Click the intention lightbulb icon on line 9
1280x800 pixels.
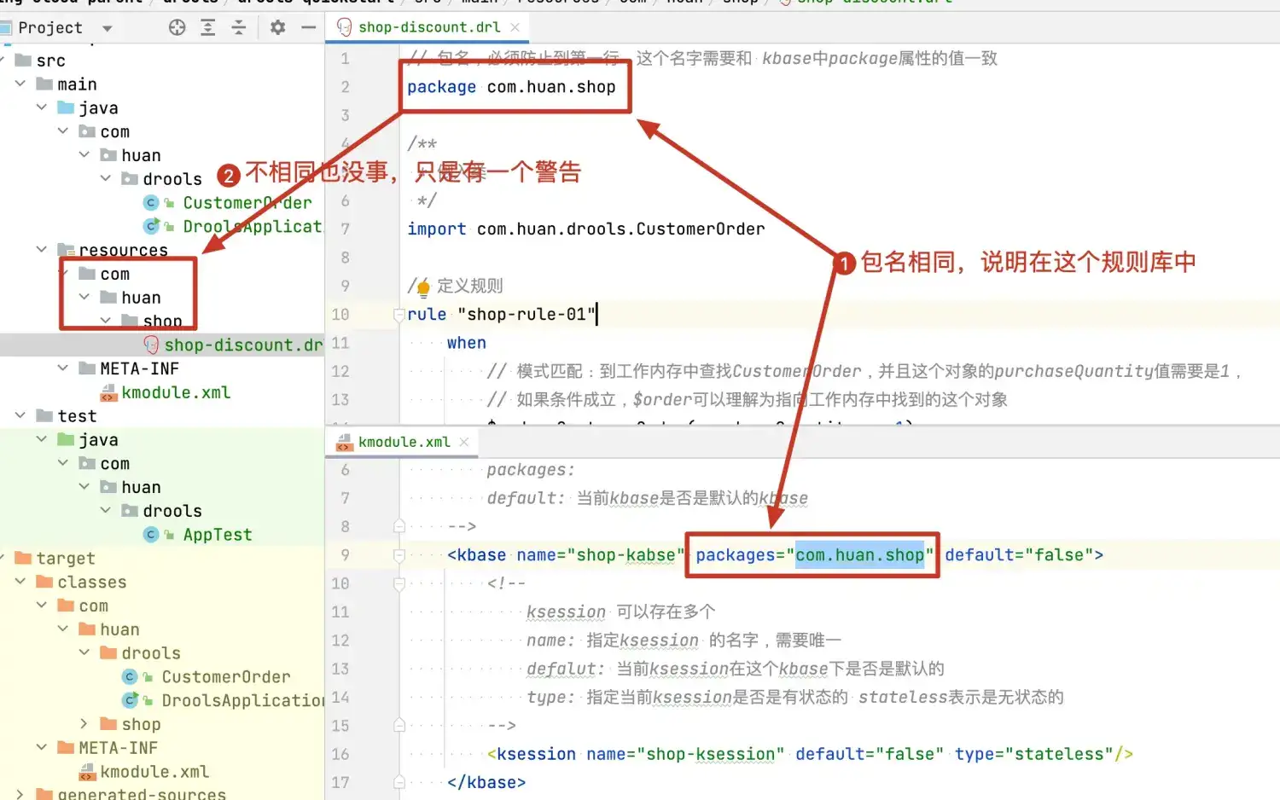click(423, 288)
